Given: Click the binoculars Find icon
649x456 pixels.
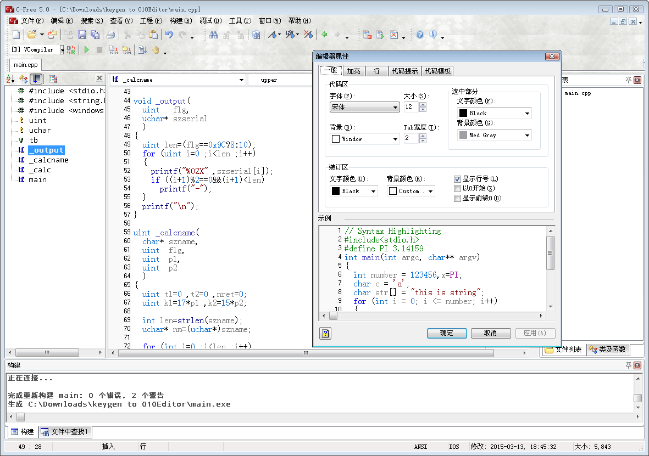Looking at the screenshot, I should point(214,35).
